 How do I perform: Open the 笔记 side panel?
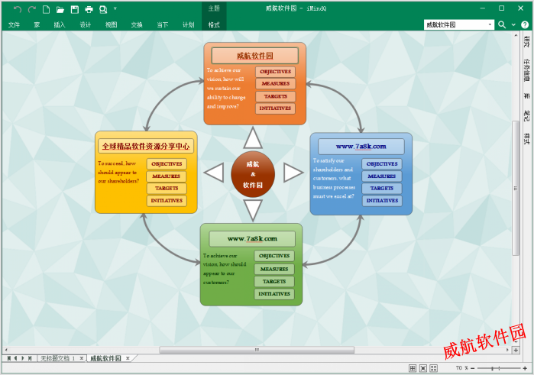pyautogui.click(x=526, y=116)
